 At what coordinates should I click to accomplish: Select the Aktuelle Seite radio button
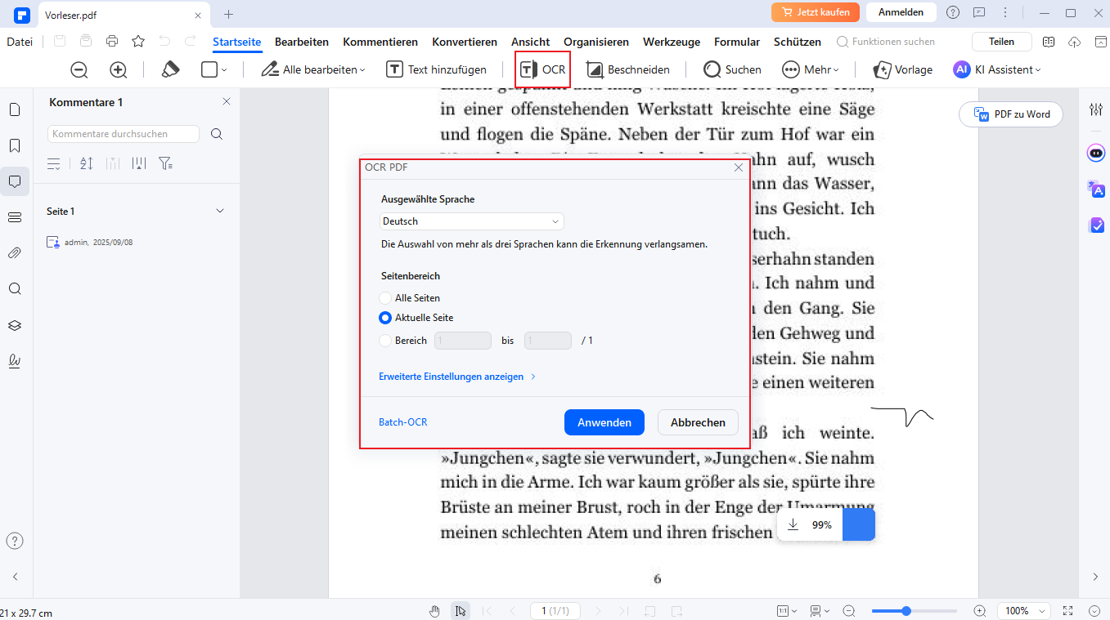pos(385,318)
